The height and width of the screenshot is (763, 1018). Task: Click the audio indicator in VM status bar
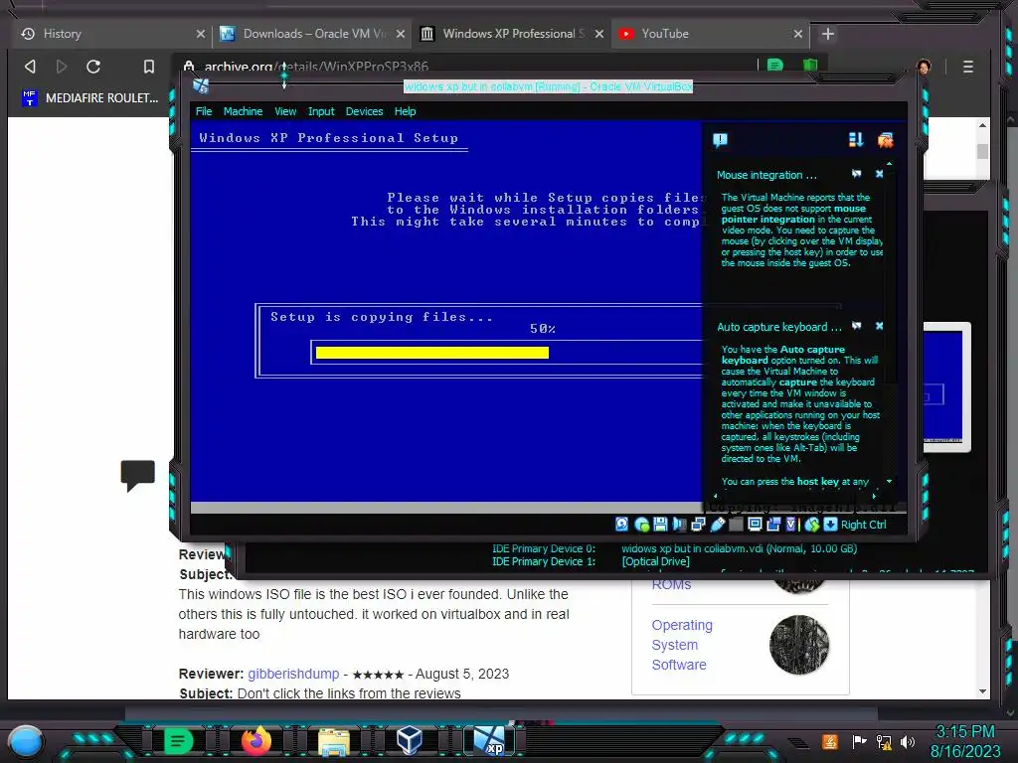pyautogui.click(x=680, y=525)
